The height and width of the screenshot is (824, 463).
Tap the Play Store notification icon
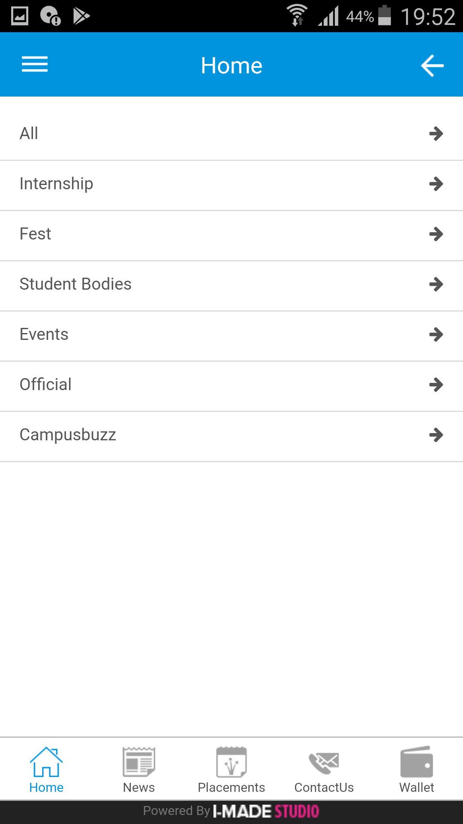(x=81, y=16)
